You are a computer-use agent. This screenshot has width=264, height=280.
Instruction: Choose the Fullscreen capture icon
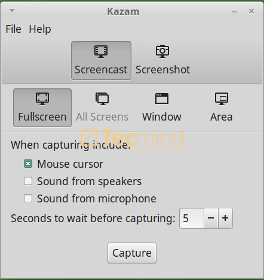click(x=42, y=99)
